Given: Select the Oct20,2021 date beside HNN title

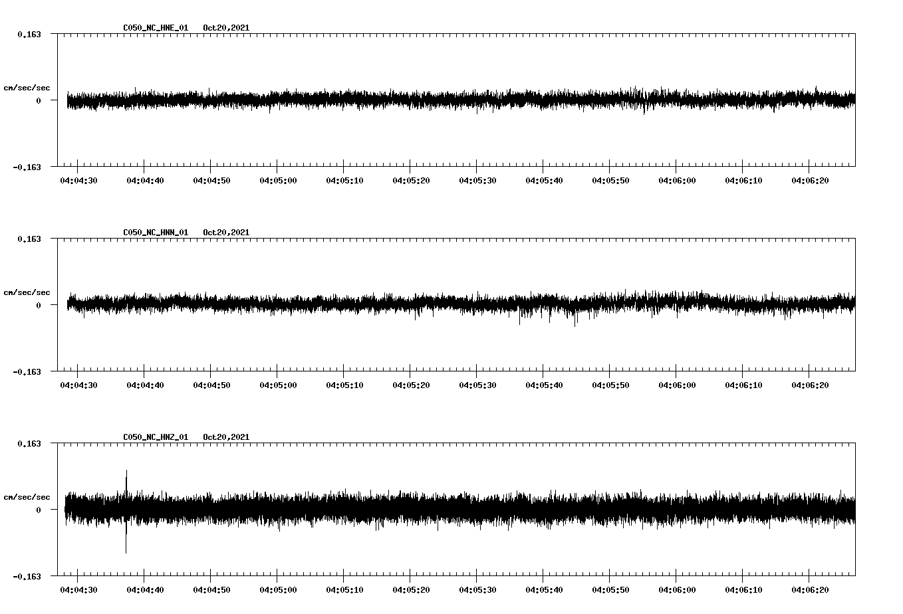Looking at the screenshot, I should click(226, 233).
